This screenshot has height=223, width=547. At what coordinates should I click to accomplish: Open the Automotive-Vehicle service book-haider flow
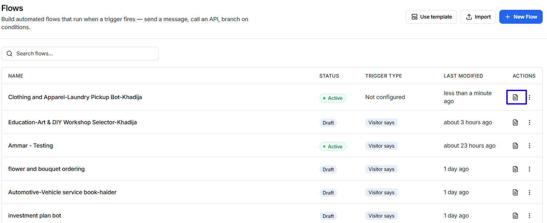(62, 192)
